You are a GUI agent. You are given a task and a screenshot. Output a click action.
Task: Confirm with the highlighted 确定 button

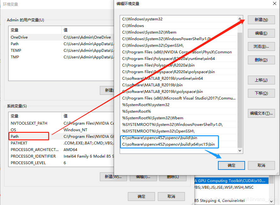[231, 165]
